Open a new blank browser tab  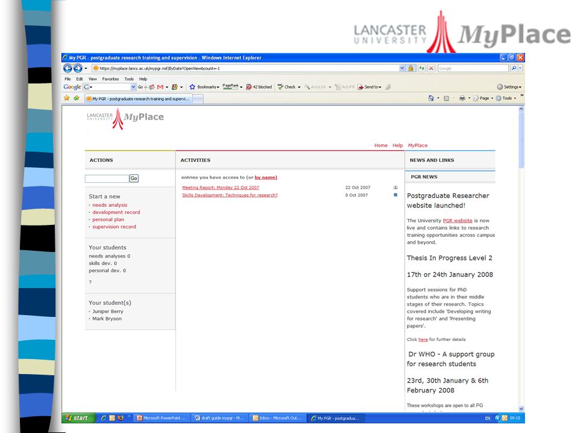tap(198, 99)
